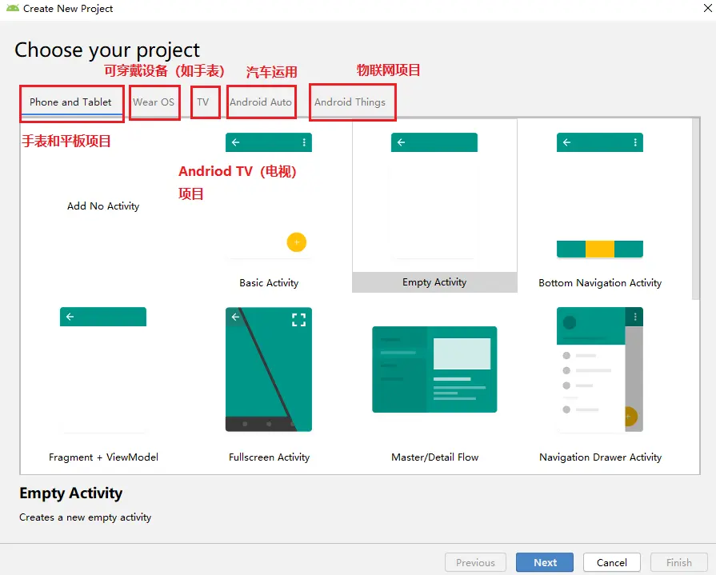The height and width of the screenshot is (575, 716).
Task: Click the Android icon in title bar
Action: pos(13,8)
